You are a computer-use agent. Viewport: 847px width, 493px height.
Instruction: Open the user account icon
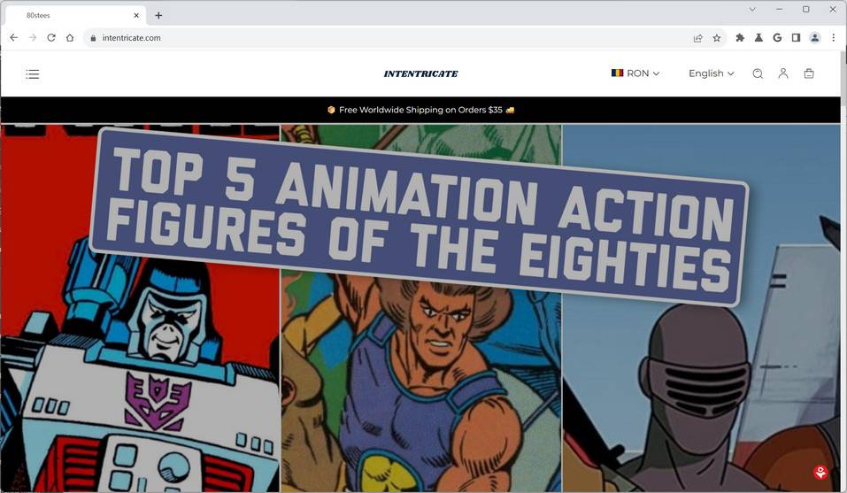click(x=782, y=73)
